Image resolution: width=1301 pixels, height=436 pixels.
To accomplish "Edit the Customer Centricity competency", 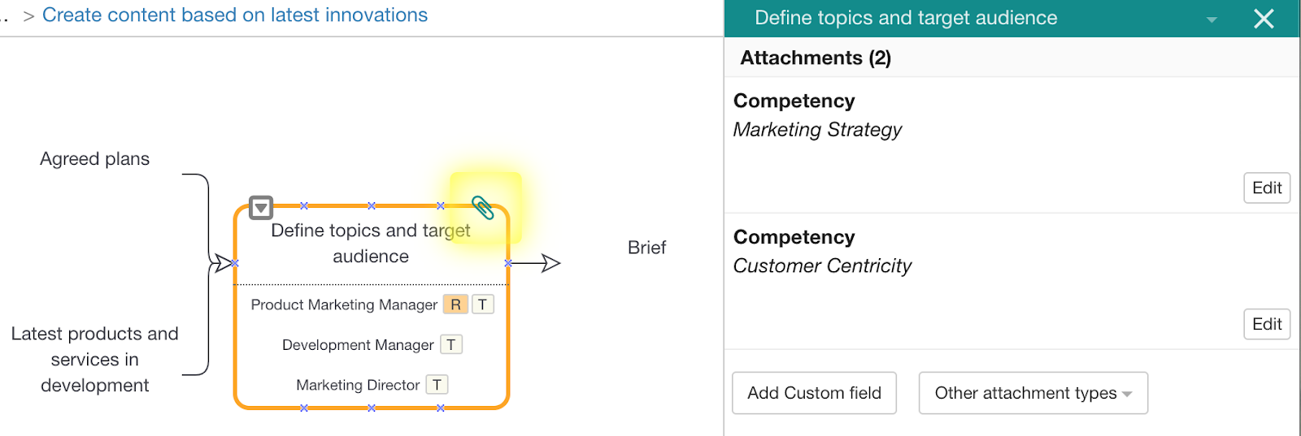I will (x=1266, y=325).
